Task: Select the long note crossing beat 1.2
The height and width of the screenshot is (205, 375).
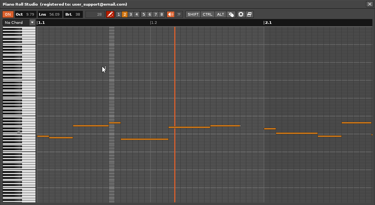Action: click(x=144, y=139)
